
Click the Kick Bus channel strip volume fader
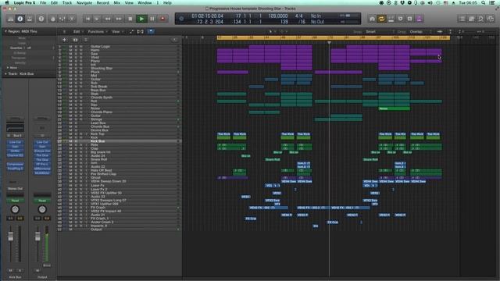pos(10,237)
